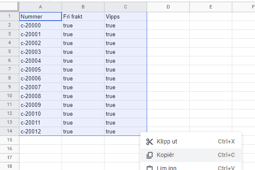Image resolution: width=255 pixels, height=170 pixels.
Task: Select column C header
Action: (126, 7)
